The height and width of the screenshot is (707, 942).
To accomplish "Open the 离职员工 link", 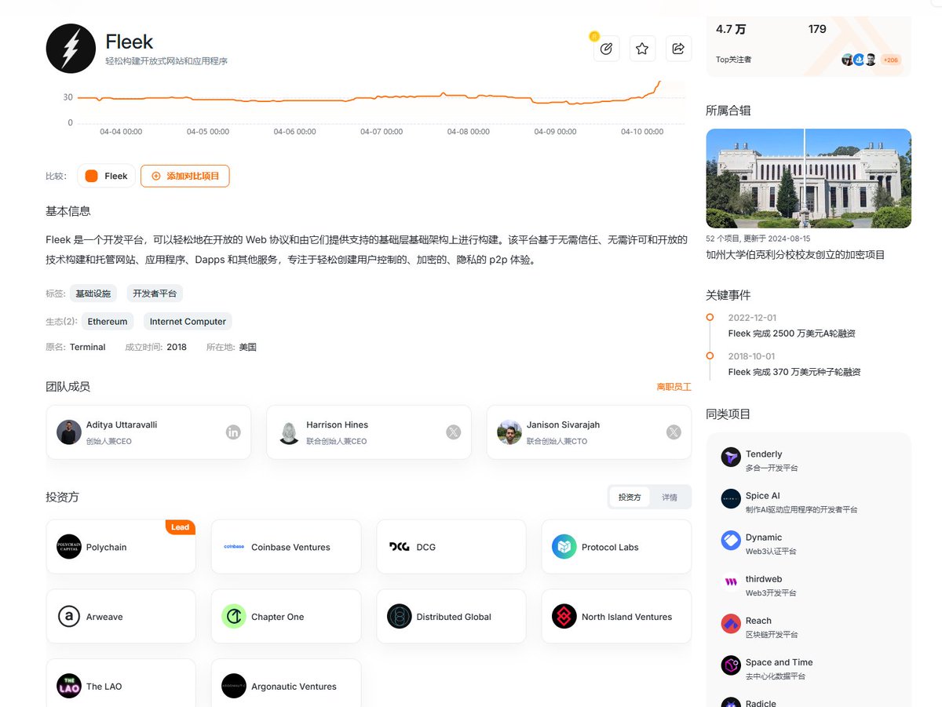I will (x=674, y=387).
